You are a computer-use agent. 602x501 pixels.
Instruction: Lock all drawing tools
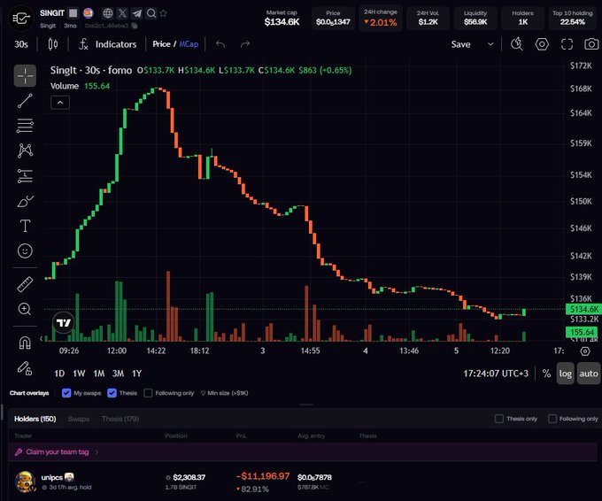[x=25, y=368]
